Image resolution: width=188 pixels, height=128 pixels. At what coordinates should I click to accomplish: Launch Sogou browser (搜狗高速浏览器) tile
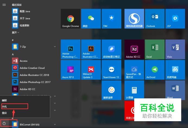[134, 18]
